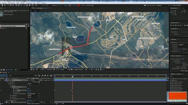Image resolution: width=188 pixels, height=105 pixels.
Task: Select Magic Bullet Colorista effects category
Action: click(177, 82)
